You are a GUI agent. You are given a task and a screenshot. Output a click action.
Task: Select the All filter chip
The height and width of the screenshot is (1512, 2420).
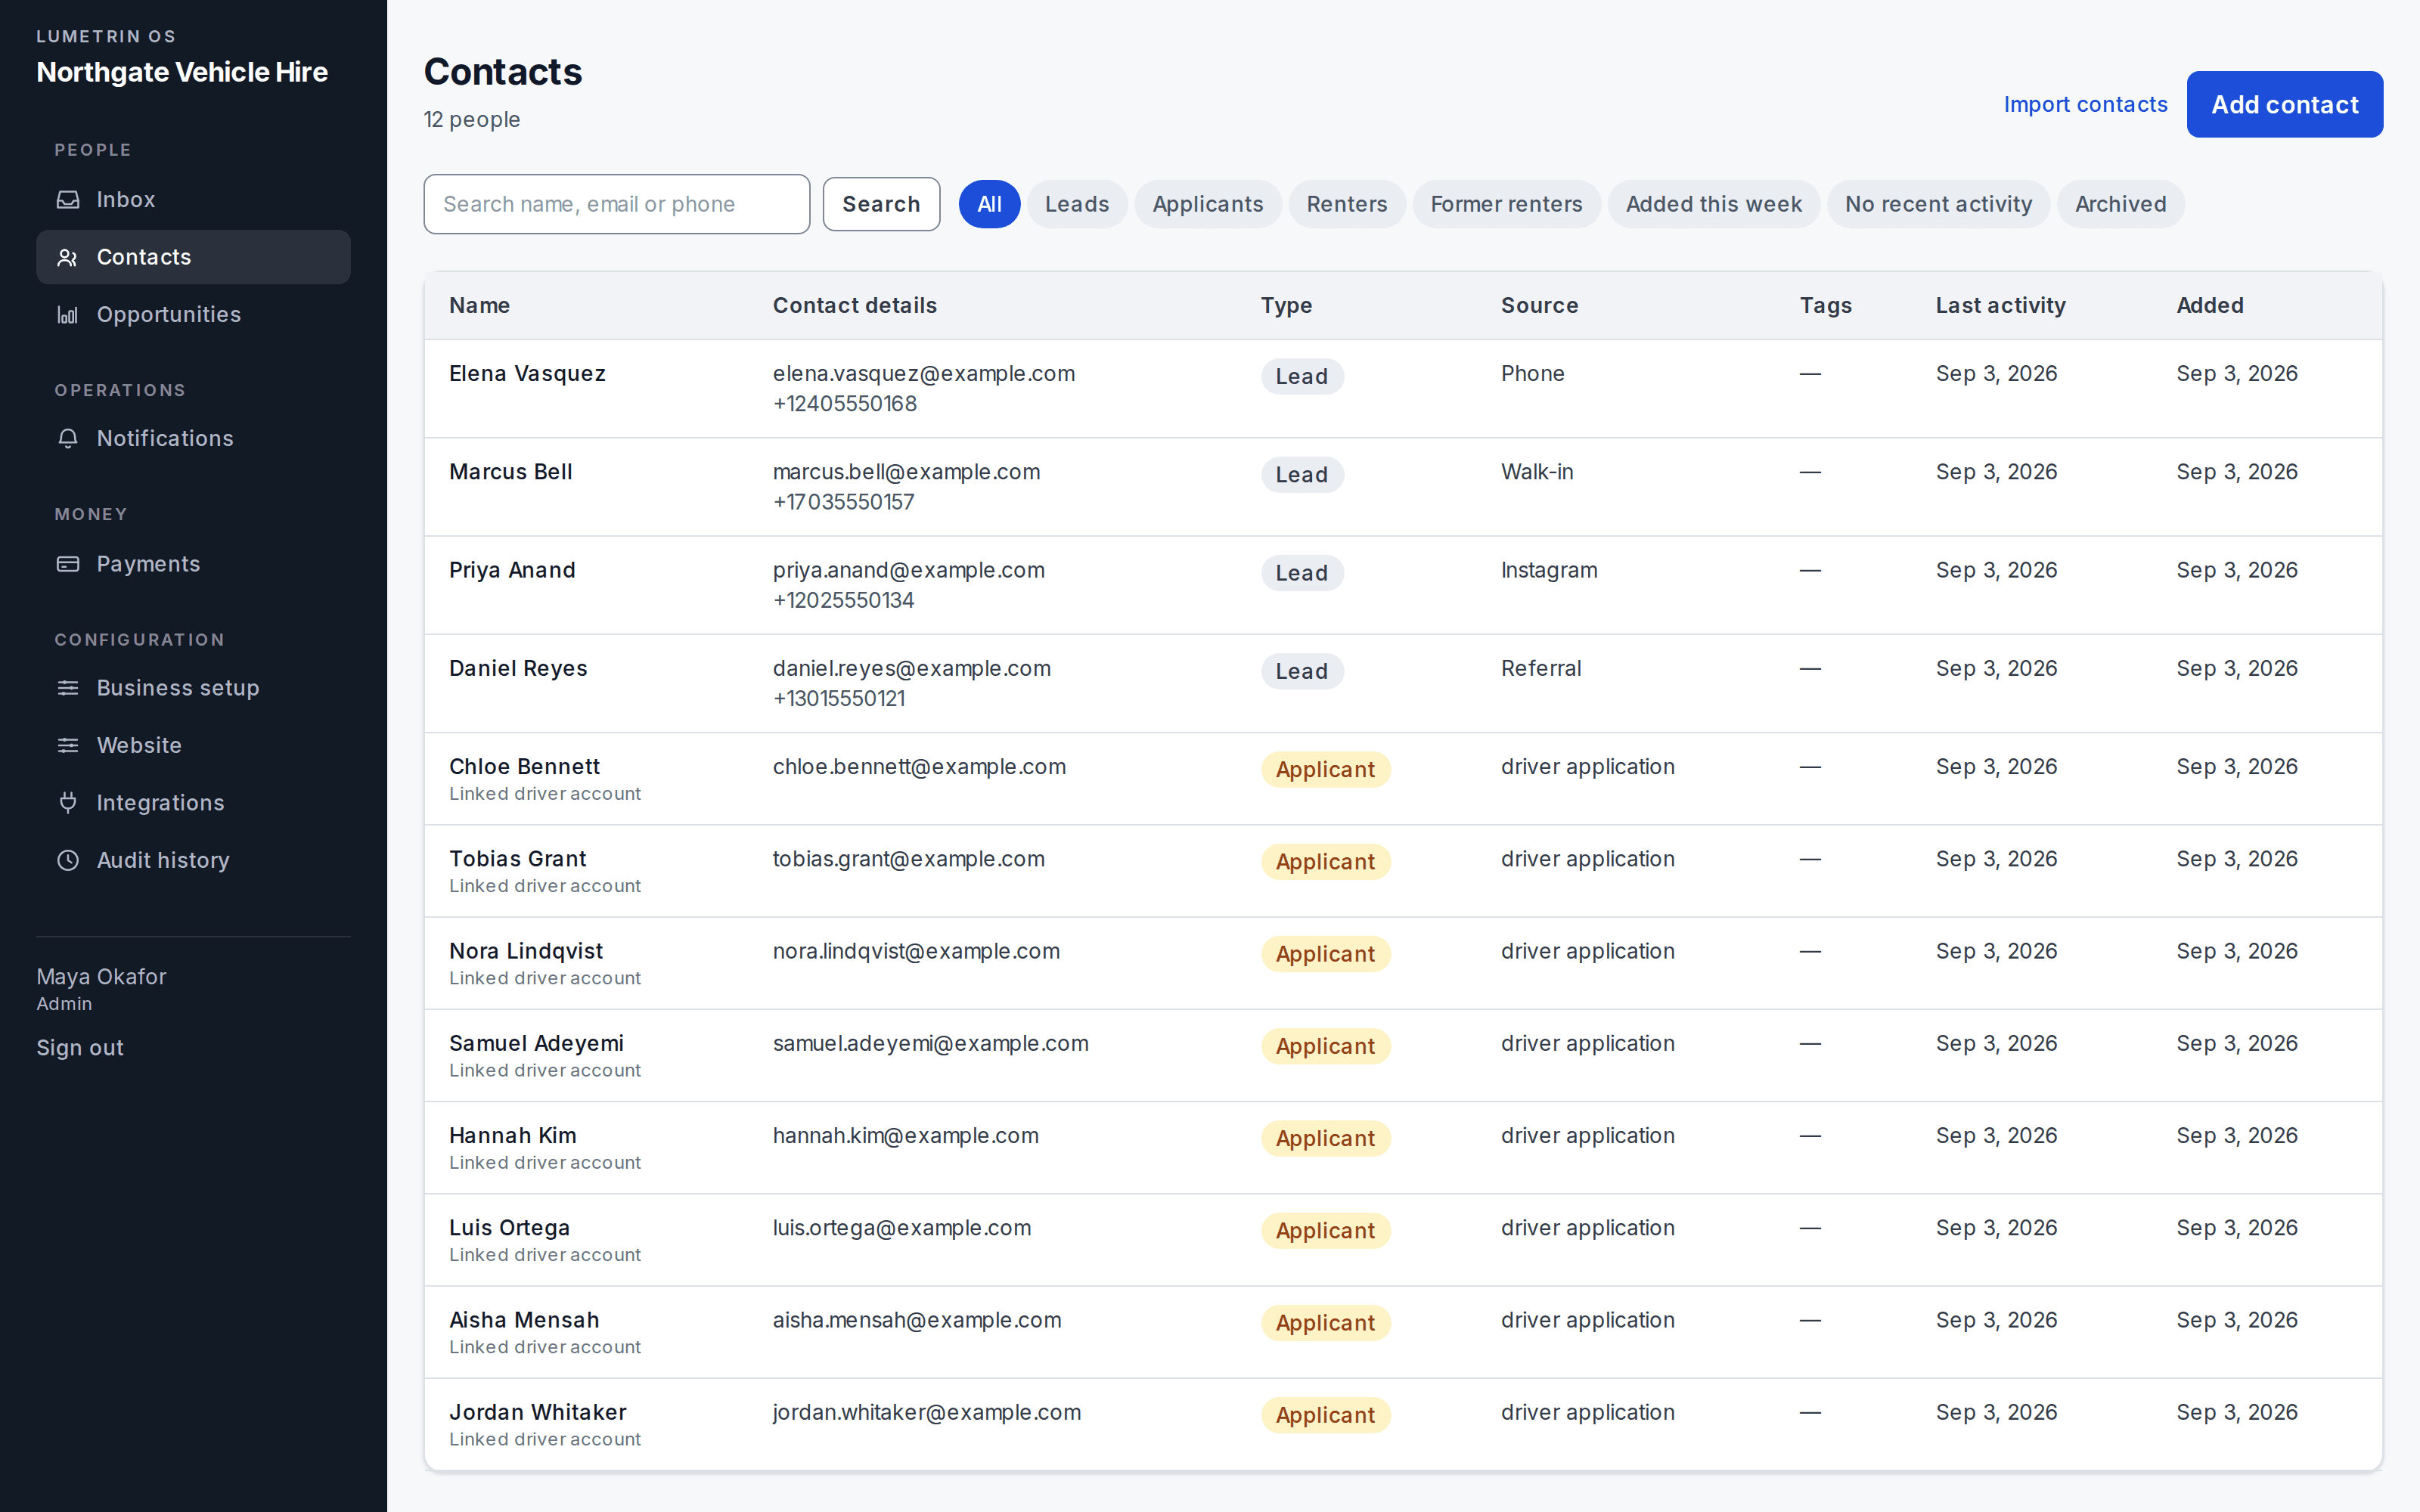pos(989,204)
